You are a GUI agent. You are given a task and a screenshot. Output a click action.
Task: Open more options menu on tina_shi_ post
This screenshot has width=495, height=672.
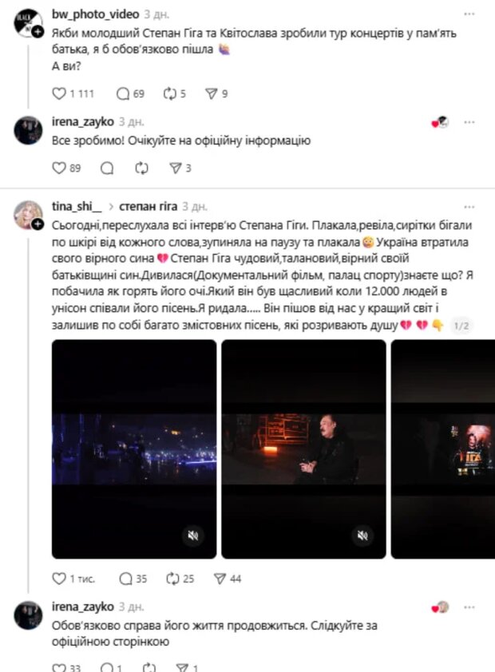click(469, 207)
